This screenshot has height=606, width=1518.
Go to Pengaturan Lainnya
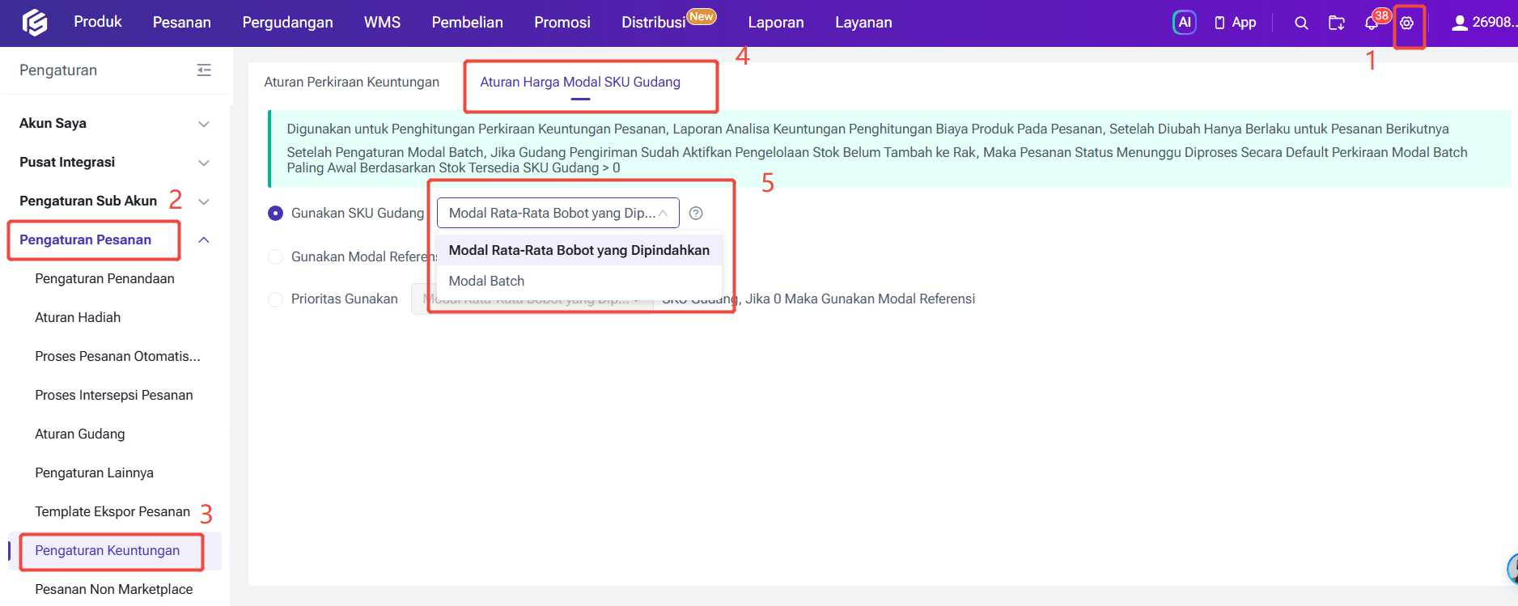94,473
